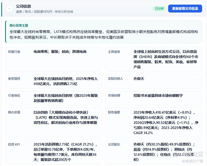This screenshot has height=166, width=207.
Task: Click the 重新提取公司信息 button
Action: (185, 9)
